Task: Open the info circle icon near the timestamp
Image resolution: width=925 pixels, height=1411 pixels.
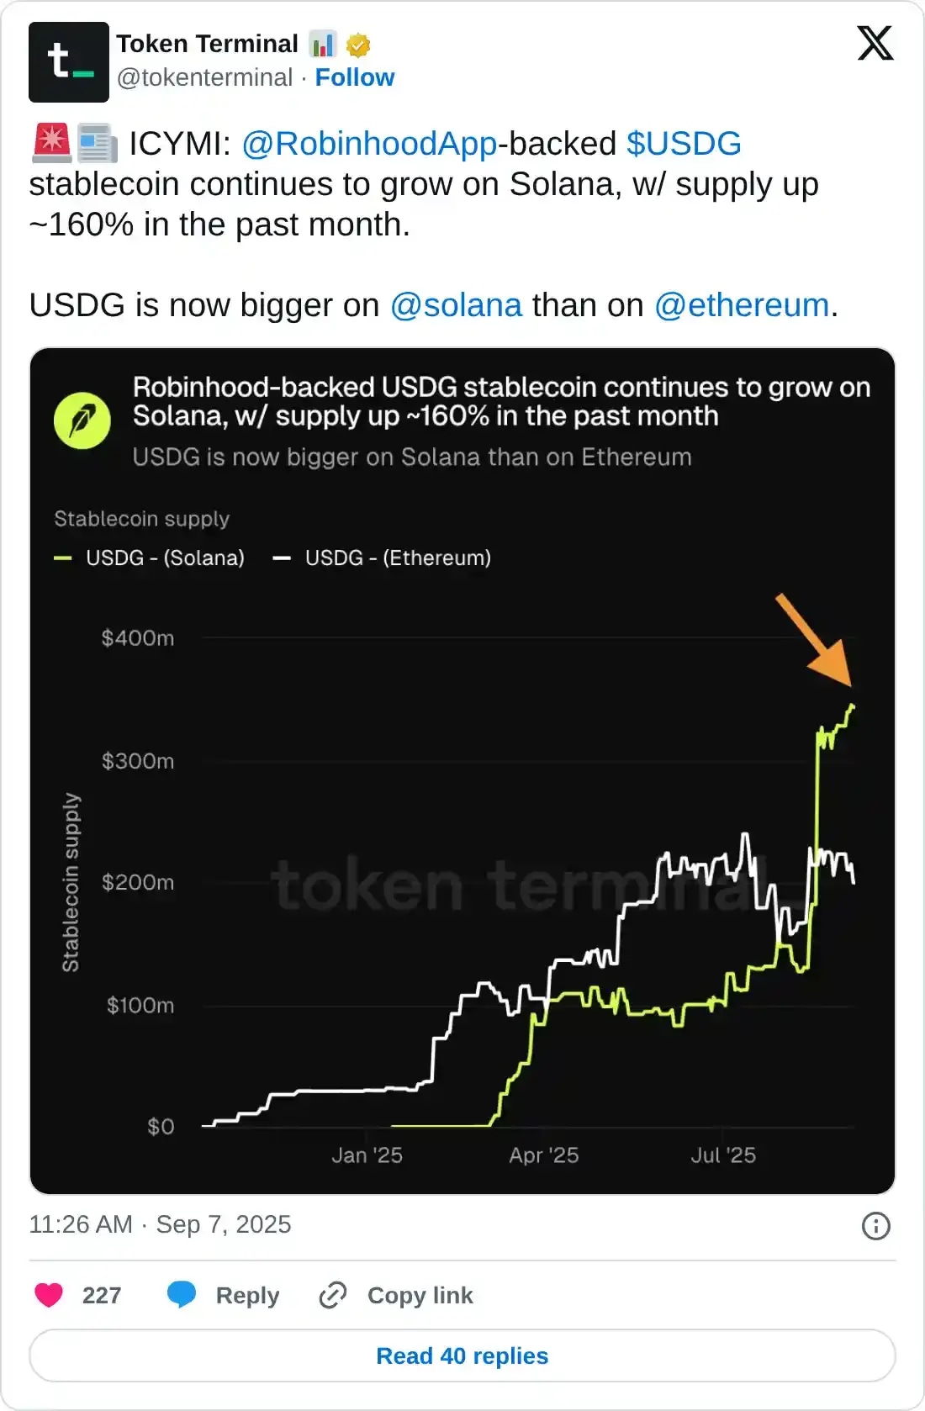Action: (875, 1225)
